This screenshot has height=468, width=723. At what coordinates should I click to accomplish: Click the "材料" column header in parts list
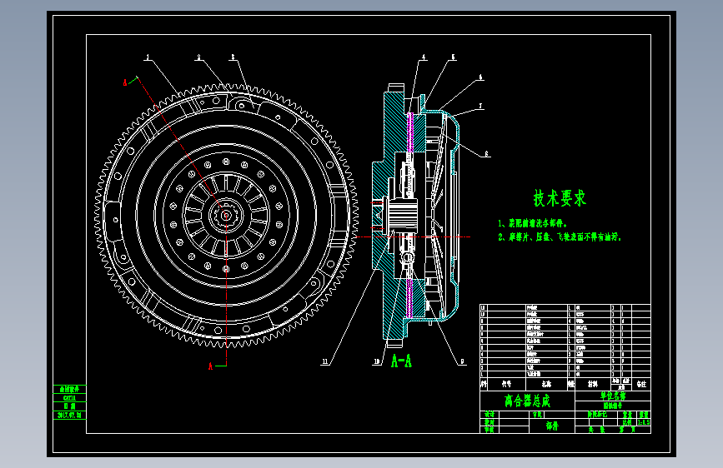[x=593, y=384]
